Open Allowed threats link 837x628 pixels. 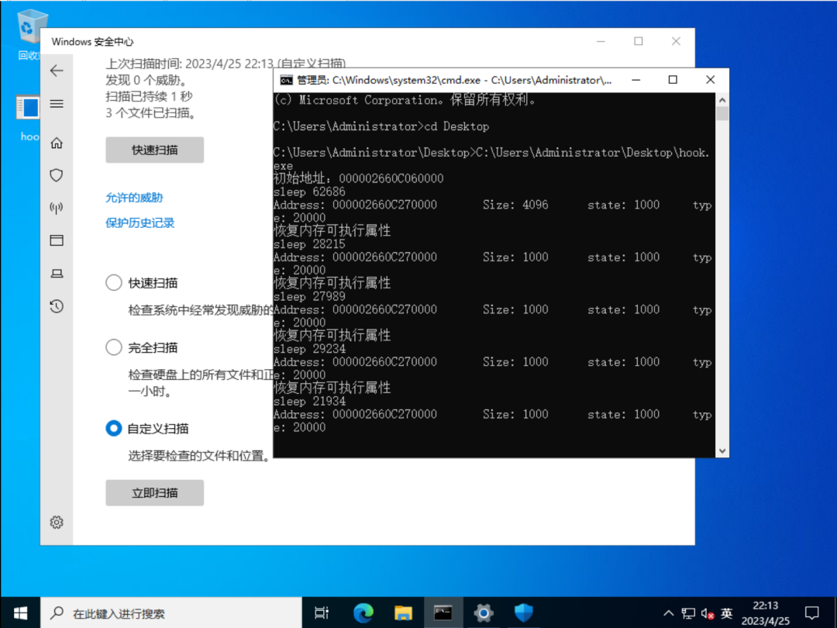[x=134, y=198]
